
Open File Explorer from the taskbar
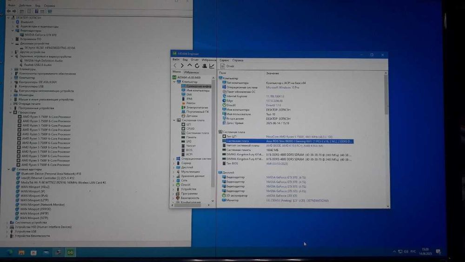tap(21, 253)
